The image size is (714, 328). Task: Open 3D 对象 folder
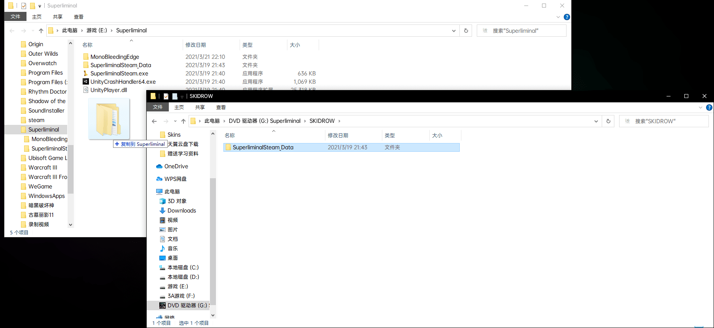(173, 201)
